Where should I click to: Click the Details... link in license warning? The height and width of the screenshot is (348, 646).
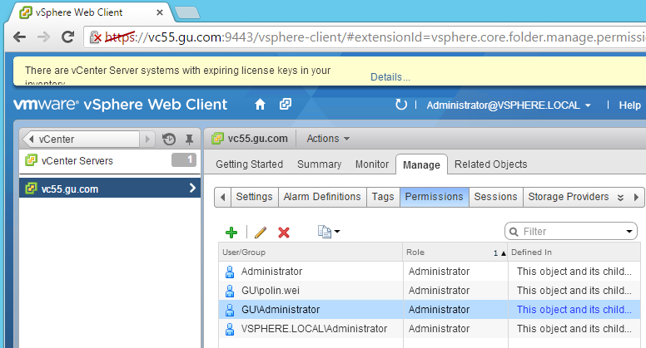[x=390, y=77]
